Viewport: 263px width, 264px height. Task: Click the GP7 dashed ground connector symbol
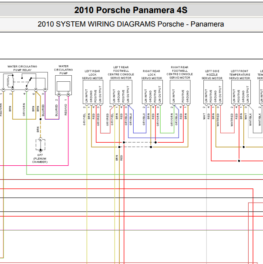(40, 144)
